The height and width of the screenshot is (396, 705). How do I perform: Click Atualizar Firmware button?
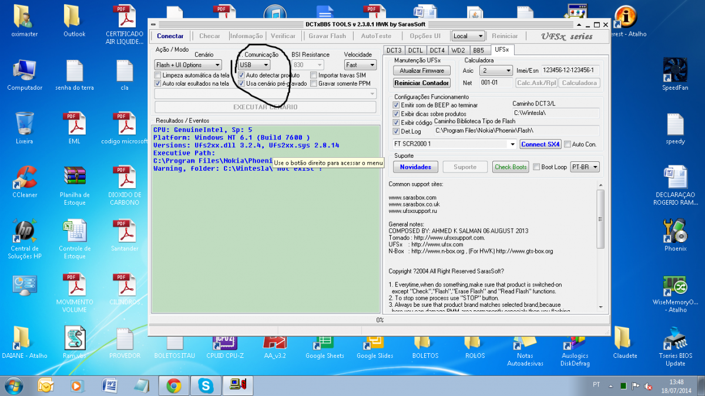tap(422, 71)
